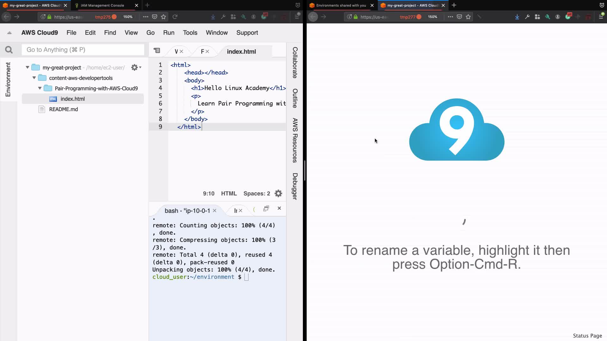Click the search magnifier icon in Cloud9
The height and width of the screenshot is (341, 607).
coord(9,50)
